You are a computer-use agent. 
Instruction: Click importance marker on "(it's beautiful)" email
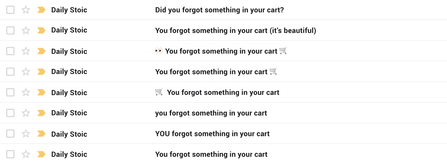click(x=41, y=30)
